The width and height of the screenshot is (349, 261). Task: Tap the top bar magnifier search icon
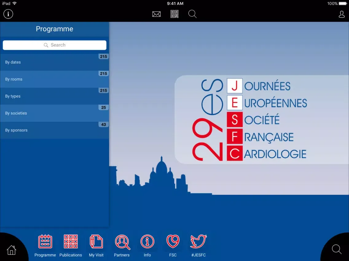point(192,14)
